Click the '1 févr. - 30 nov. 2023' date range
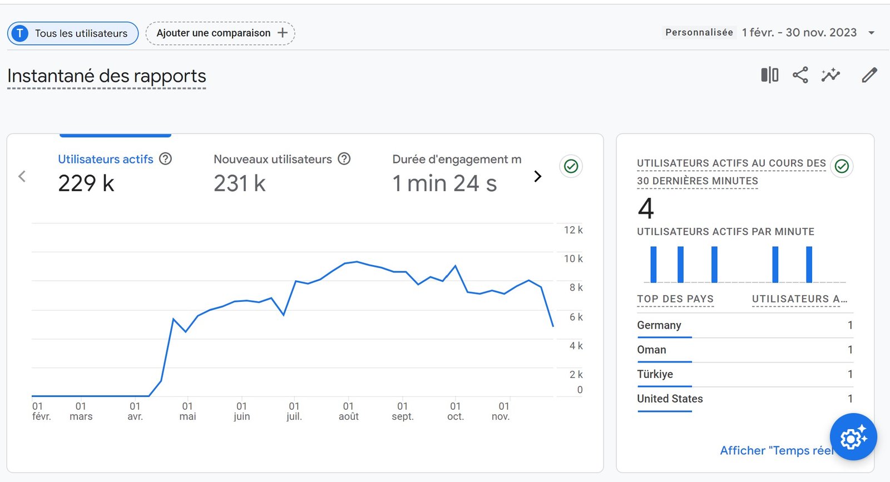 (799, 32)
